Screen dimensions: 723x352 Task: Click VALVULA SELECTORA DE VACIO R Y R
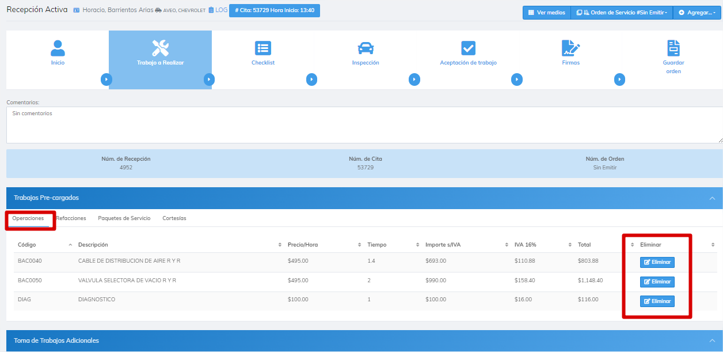tap(127, 281)
